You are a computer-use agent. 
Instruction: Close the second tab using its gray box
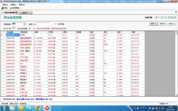coord(31,13)
